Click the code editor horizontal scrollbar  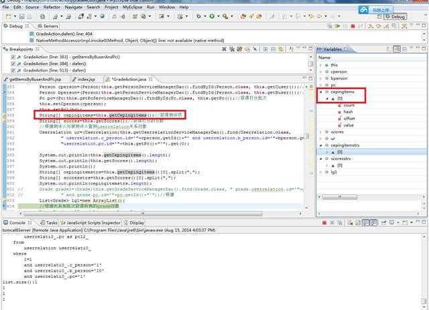click(143, 213)
